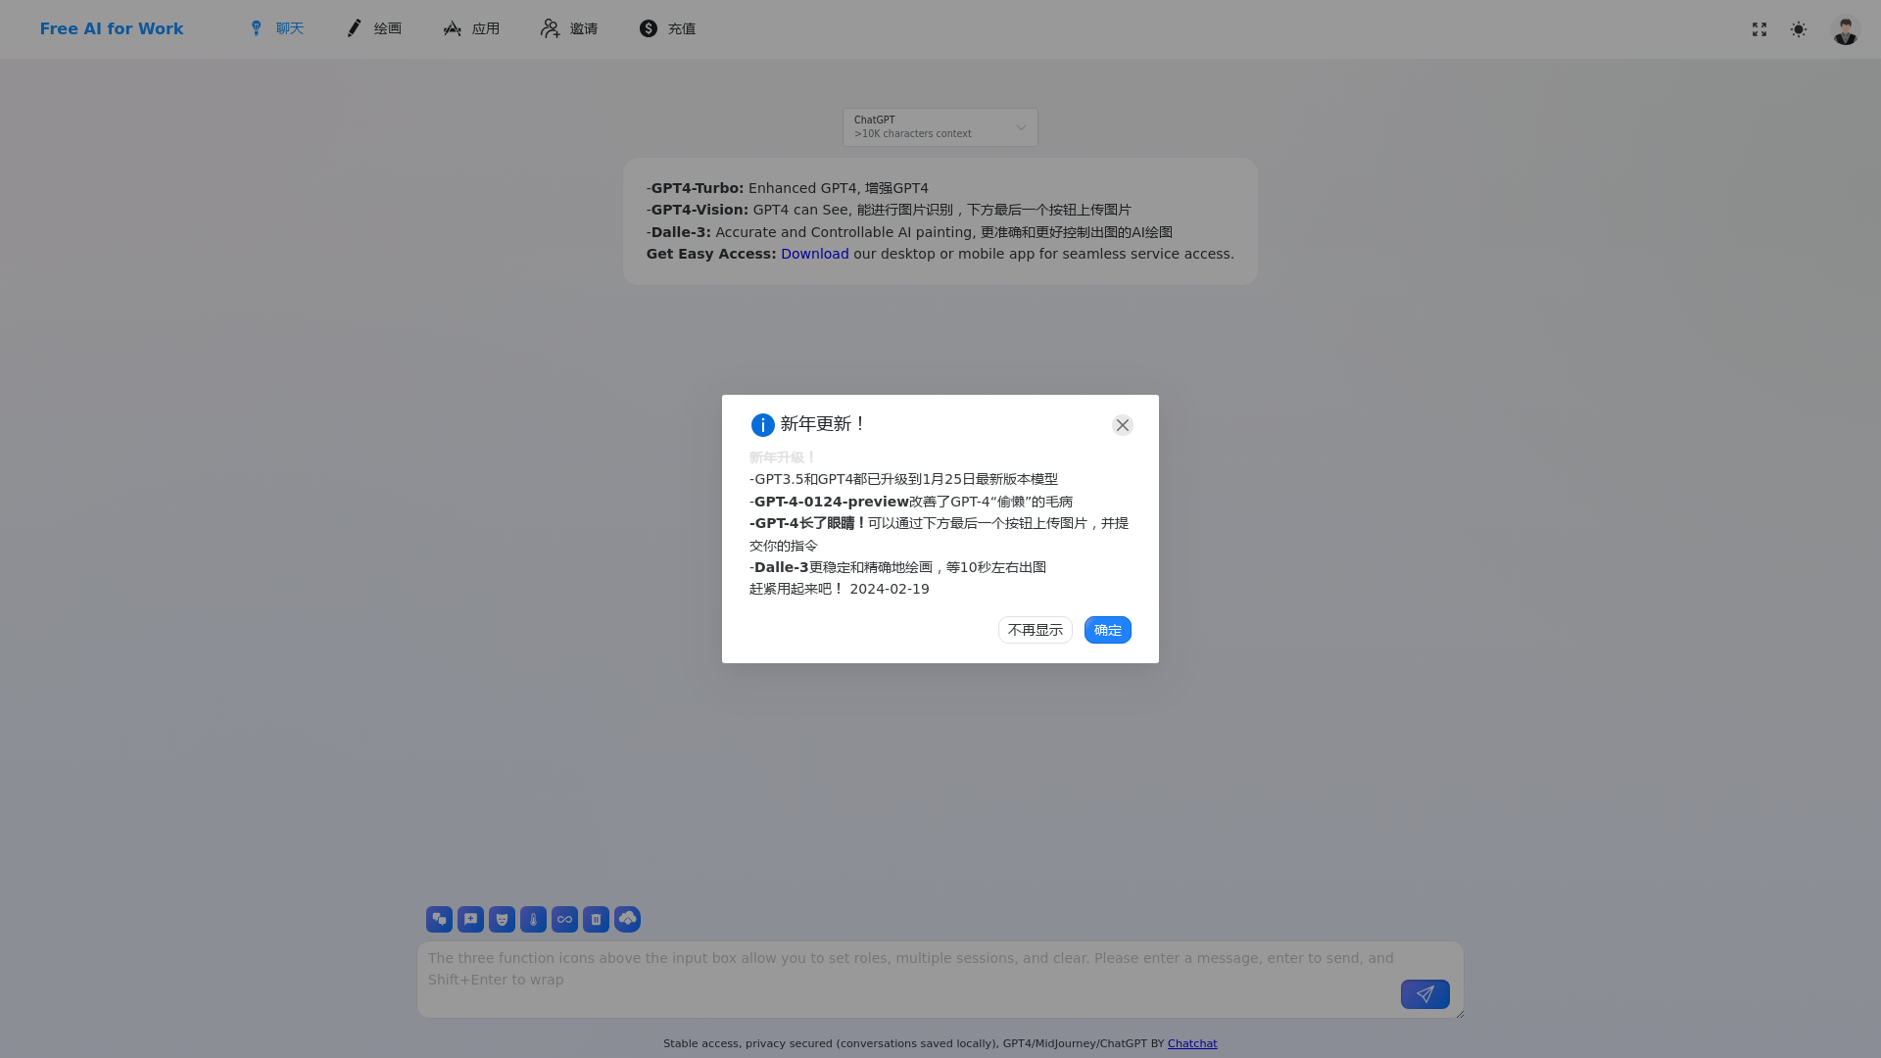The width and height of the screenshot is (1881, 1058).
Task: Open the 充值 recharge tab
Action: point(668,29)
